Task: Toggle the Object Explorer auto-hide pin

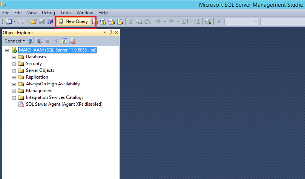Action: click(x=110, y=32)
